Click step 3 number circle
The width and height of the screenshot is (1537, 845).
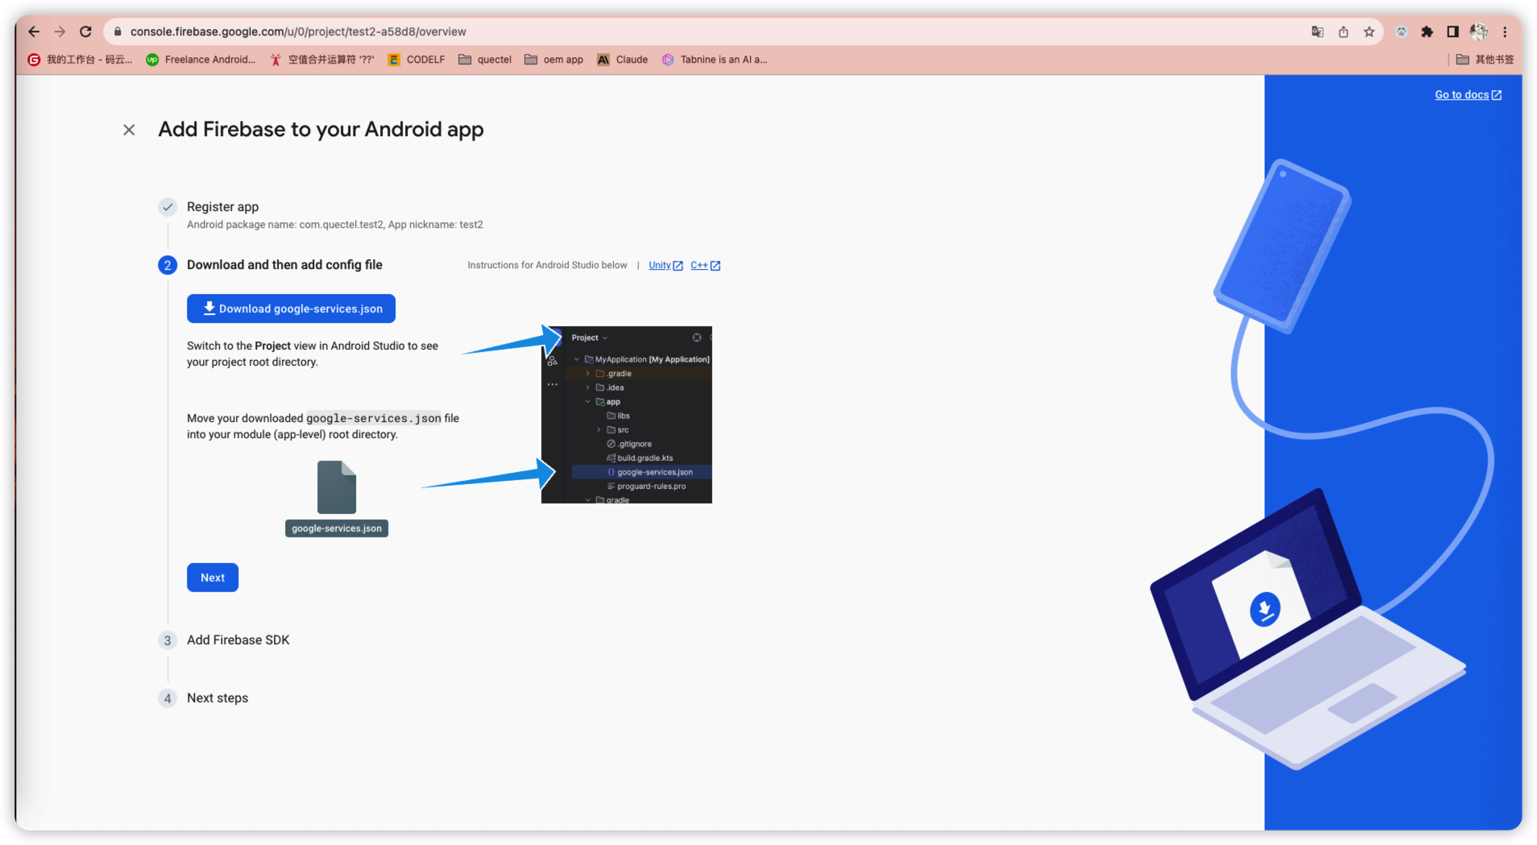tap(168, 640)
